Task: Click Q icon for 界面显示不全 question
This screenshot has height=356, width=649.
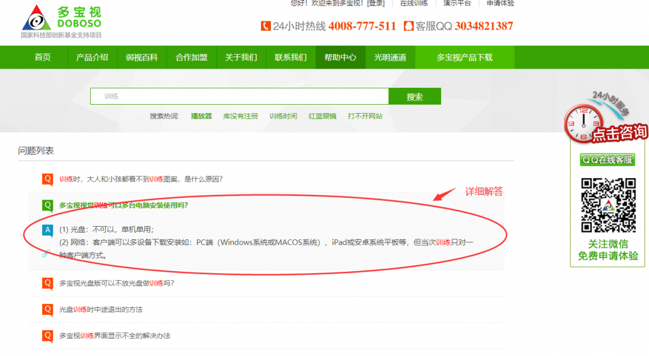Action: [47, 336]
